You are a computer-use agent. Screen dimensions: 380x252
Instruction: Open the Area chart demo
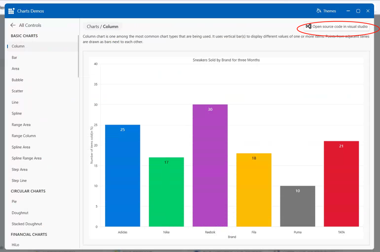point(15,69)
